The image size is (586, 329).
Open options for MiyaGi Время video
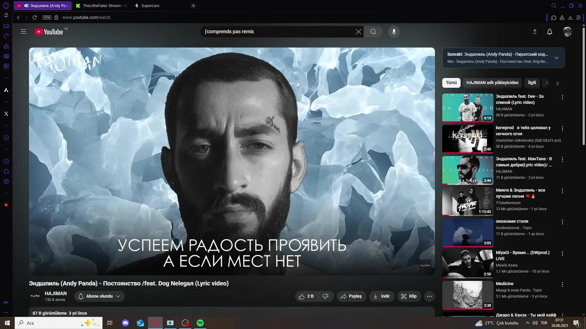(x=562, y=253)
